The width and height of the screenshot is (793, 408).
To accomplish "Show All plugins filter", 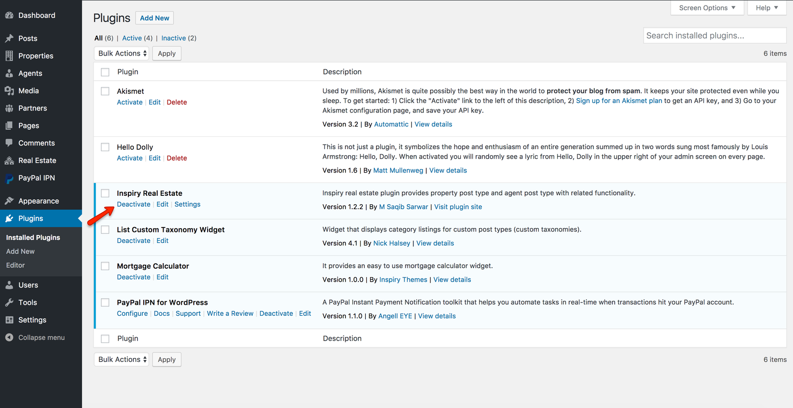I will click(99, 38).
